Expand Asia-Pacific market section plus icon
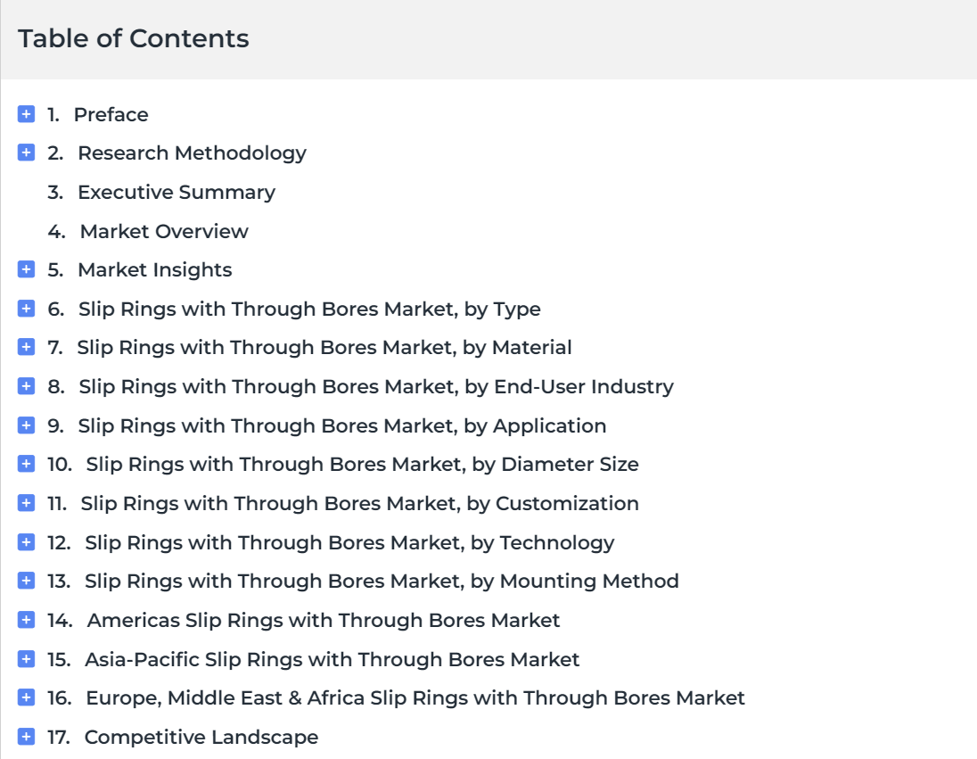 (26, 659)
